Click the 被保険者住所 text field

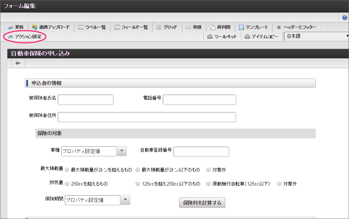[146, 117]
